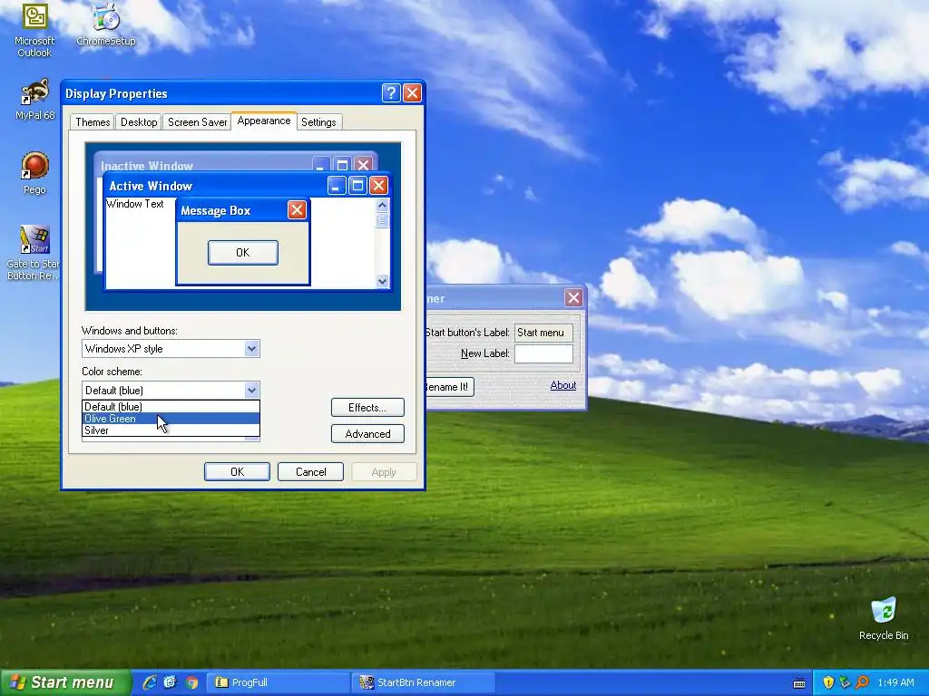Click OK button in preview Message Box

coord(243,253)
